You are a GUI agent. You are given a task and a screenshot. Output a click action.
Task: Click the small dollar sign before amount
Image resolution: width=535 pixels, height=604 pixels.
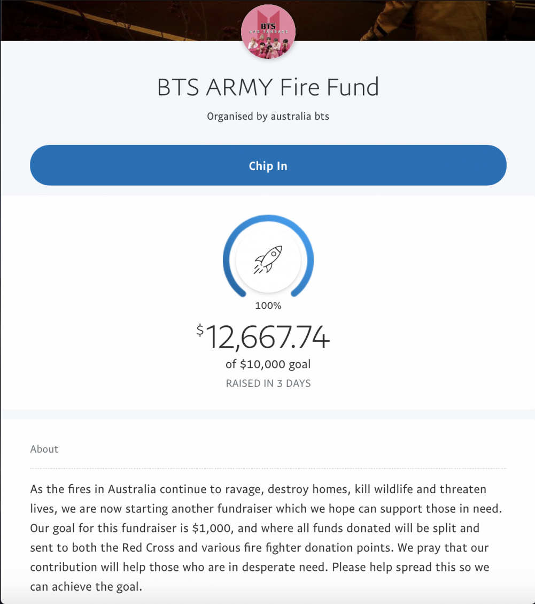(x=200, y=330)
